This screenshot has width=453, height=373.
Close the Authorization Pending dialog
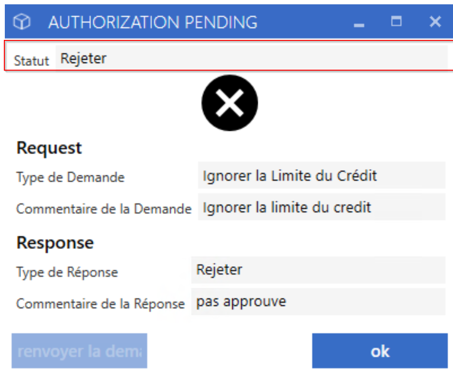tap(435, 22)
